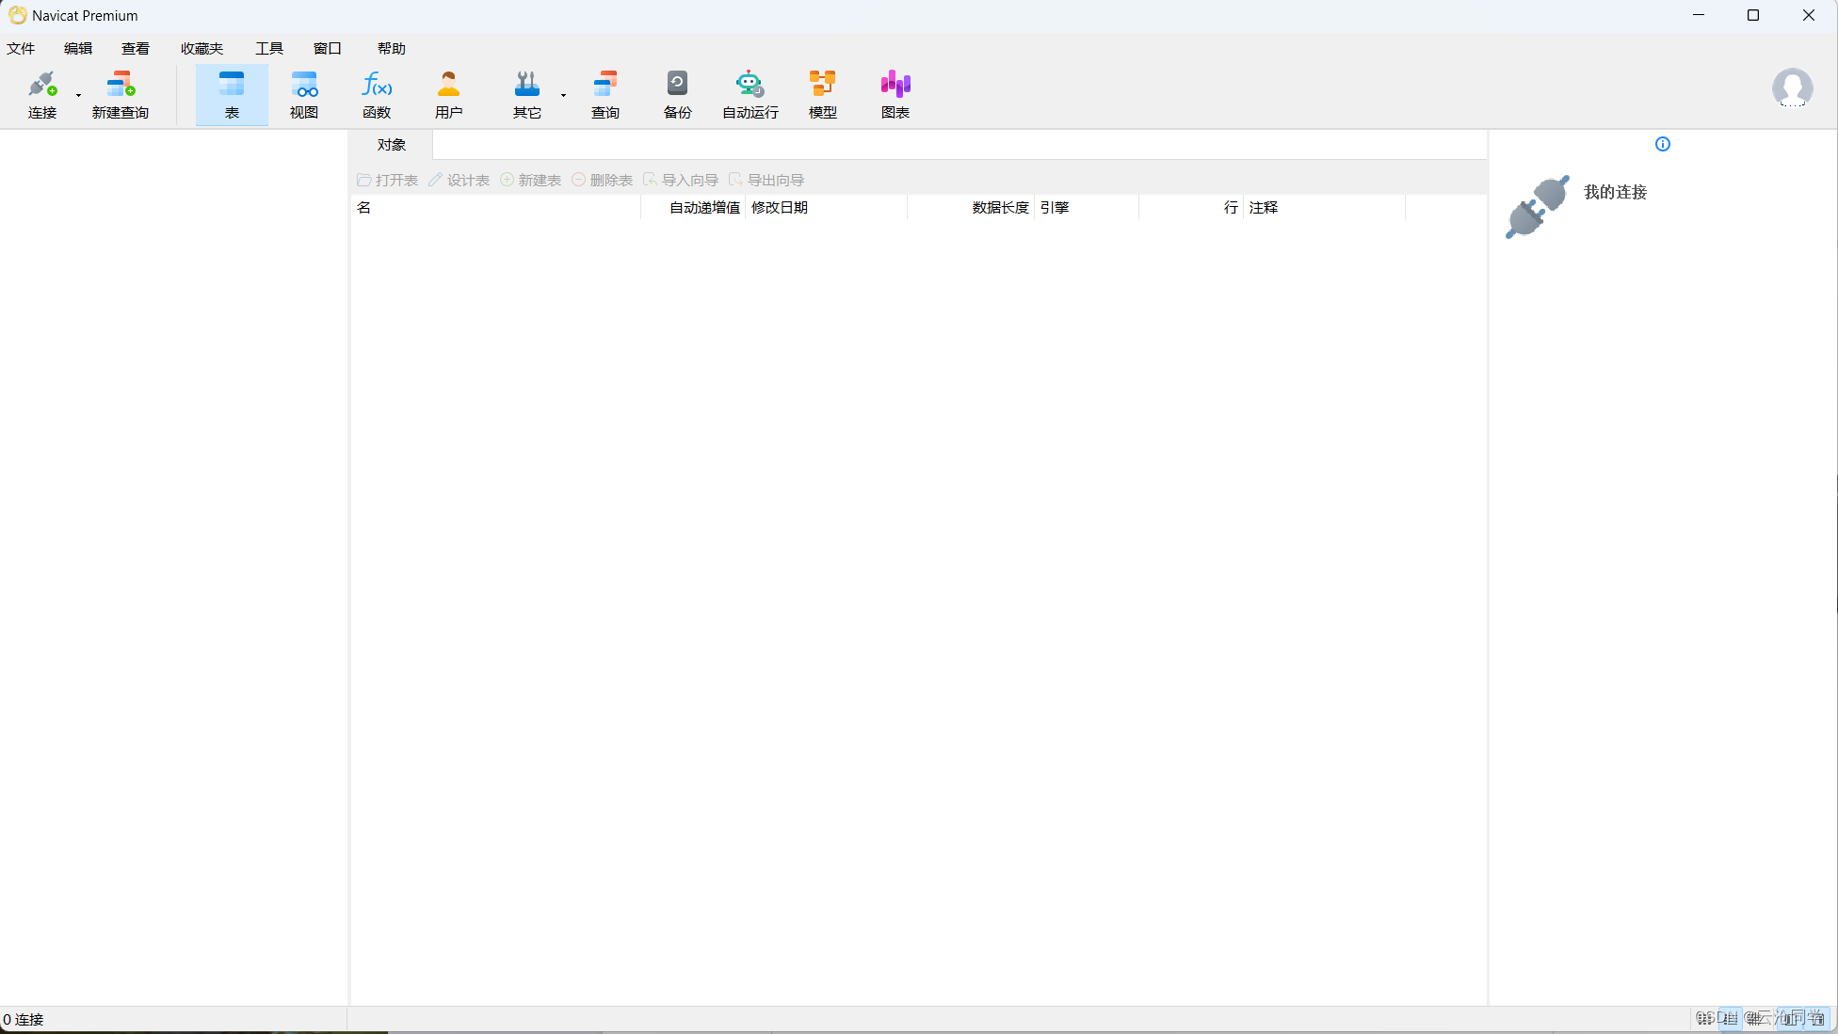The width and height of the screenshot is (1838, 1034).
Task: Switch to the 对象 (Objects) tab
Action: [x=391, y=145]
